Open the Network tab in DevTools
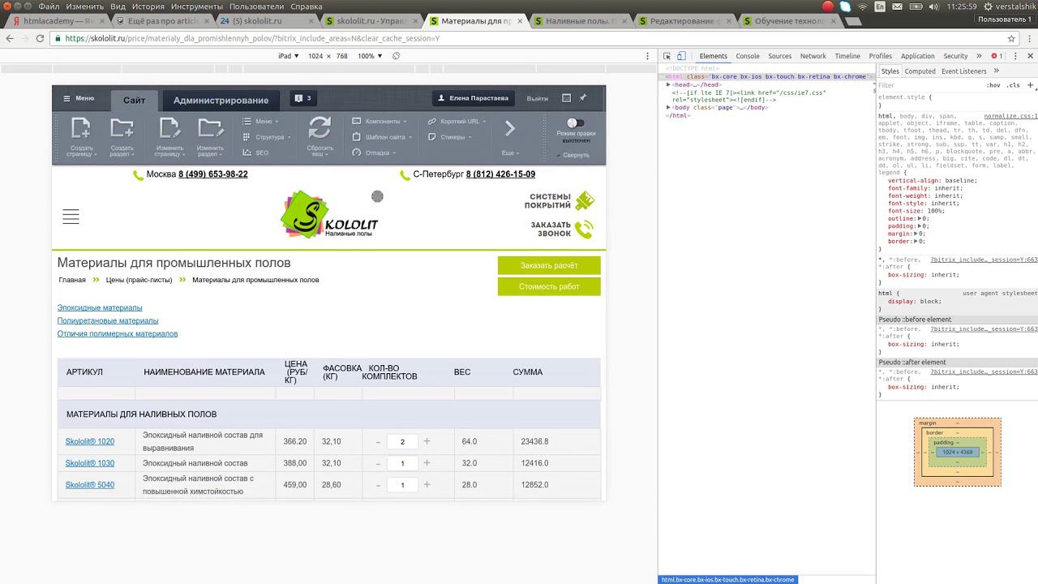The image size is (1038, 584). coord(813,56)
